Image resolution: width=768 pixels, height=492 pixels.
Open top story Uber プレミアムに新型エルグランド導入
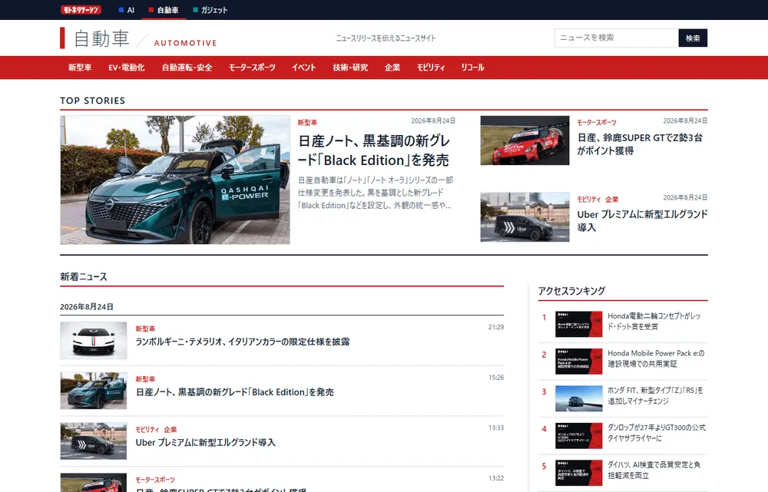[642, 221]
